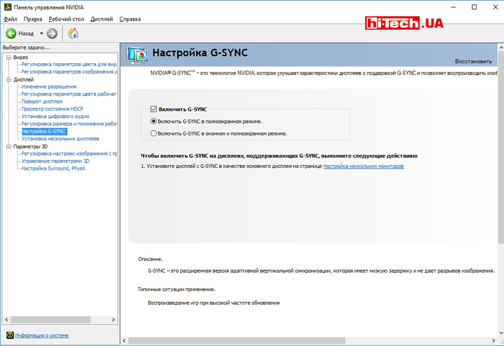Select "Изменение разрешения" in the task tree
The height and width of the screenshot is (346, 504).
[x=49, y=87]
